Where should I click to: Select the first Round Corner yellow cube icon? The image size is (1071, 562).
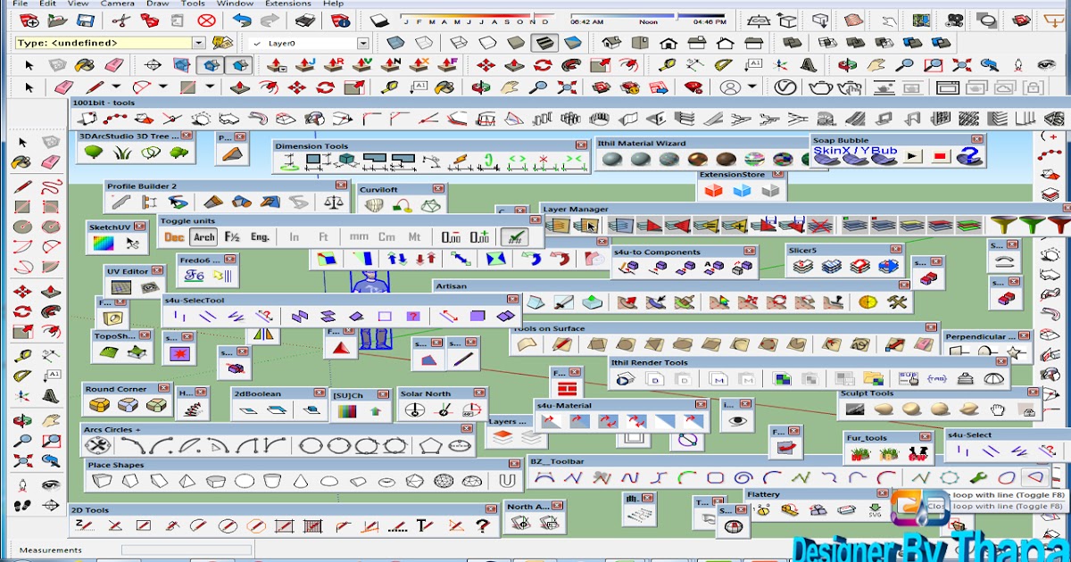(x=98, y=405)
